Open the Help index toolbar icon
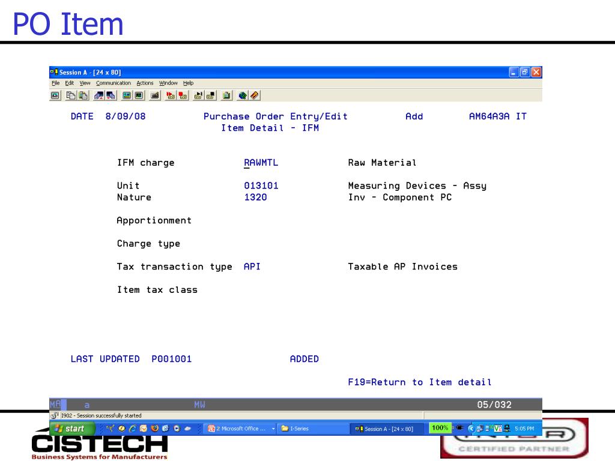The width and height of the screenshot is (615, 461). [x=255, y=95]
